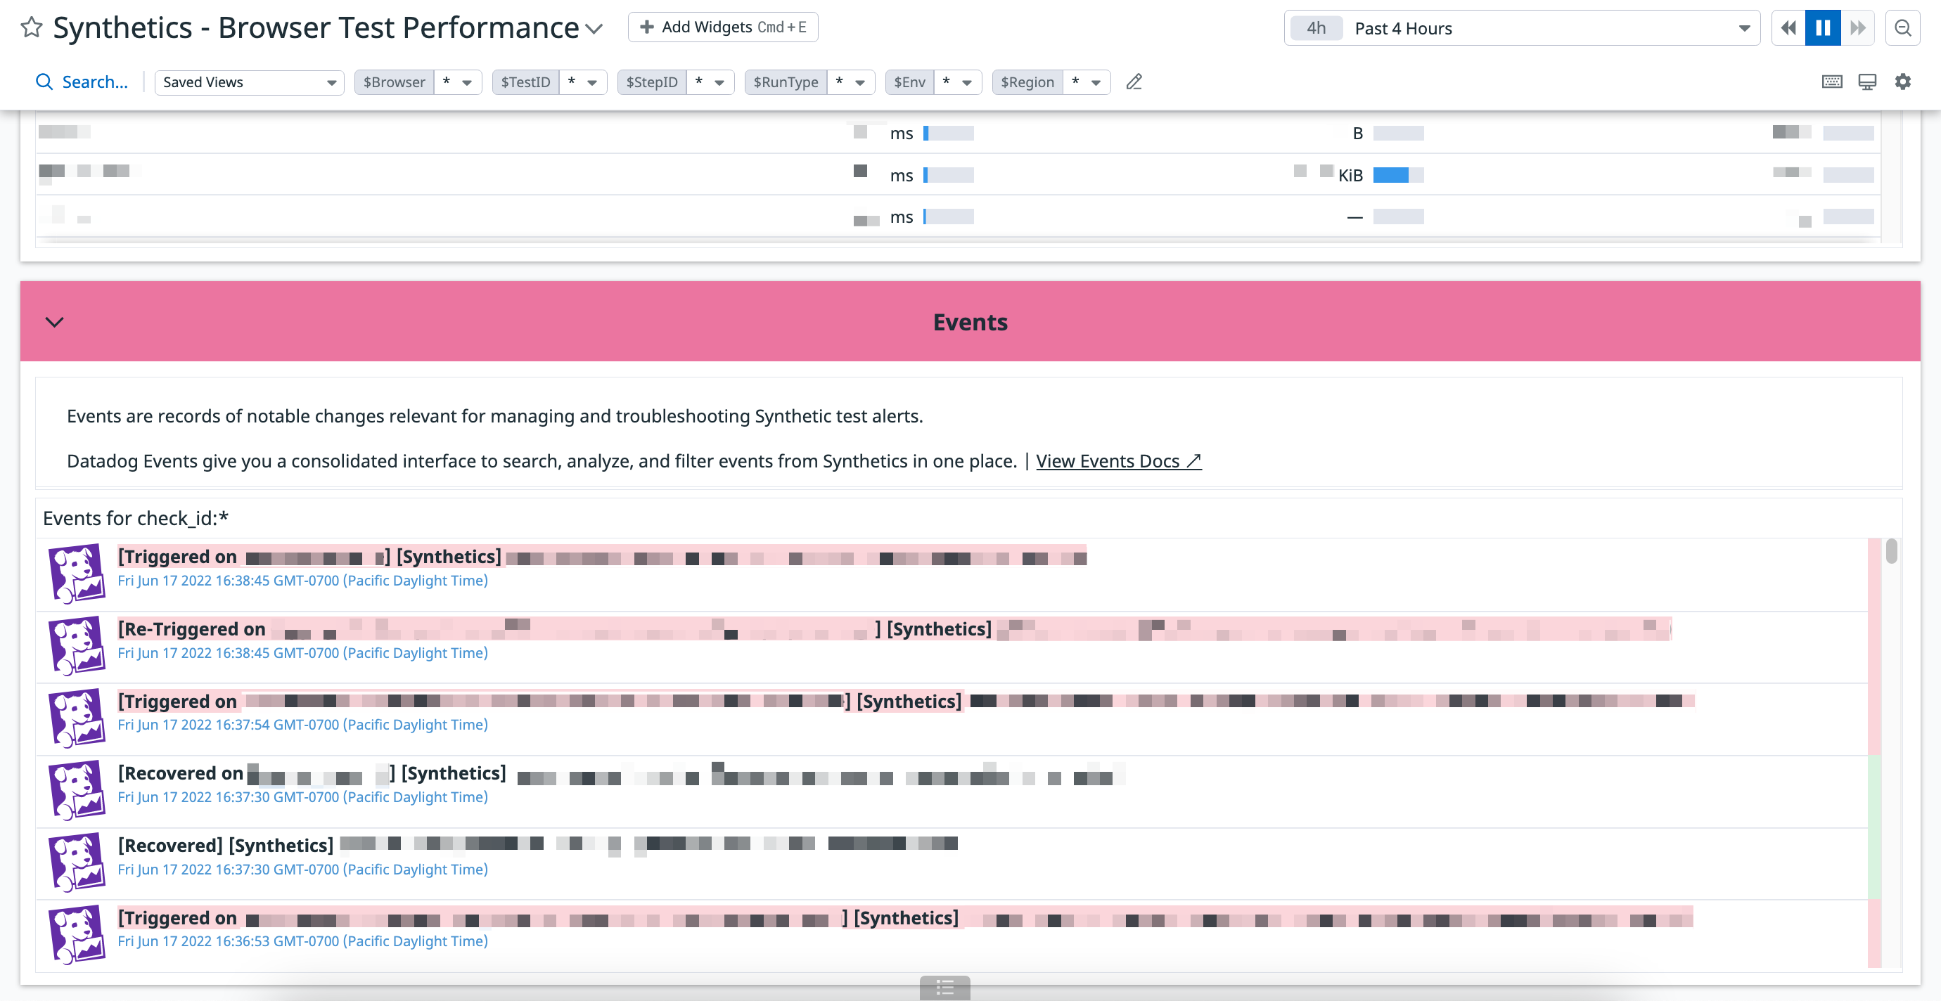Open the [Recovered] [Synthetics] event title

click(x=537, y=846)
